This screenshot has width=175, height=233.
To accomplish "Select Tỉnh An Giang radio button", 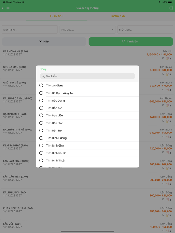I will pyautogui.click(x=41, y=86).
